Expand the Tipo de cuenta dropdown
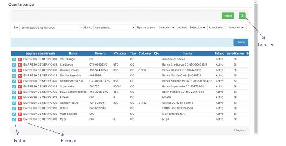Screen dimensions: 286x146 (166, 28)
